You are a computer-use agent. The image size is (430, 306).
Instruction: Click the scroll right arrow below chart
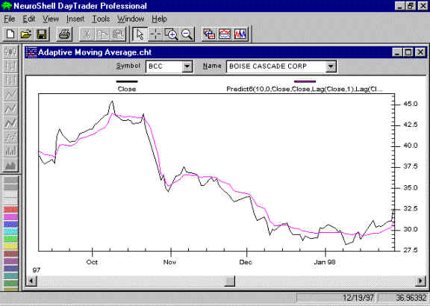(420, 281)
